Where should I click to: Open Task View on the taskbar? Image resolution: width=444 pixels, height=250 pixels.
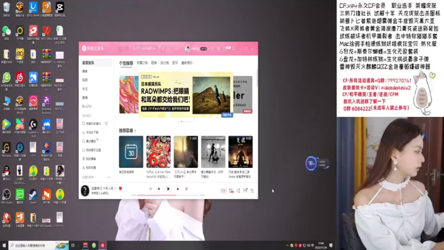73,246
